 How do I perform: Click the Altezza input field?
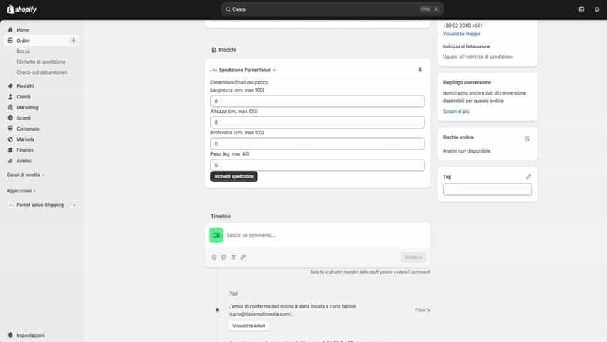point(317,123)
